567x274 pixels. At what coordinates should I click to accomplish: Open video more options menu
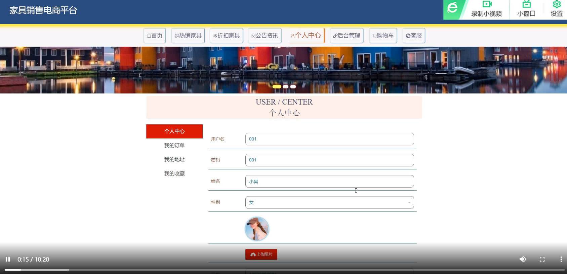tap(561, 259)
